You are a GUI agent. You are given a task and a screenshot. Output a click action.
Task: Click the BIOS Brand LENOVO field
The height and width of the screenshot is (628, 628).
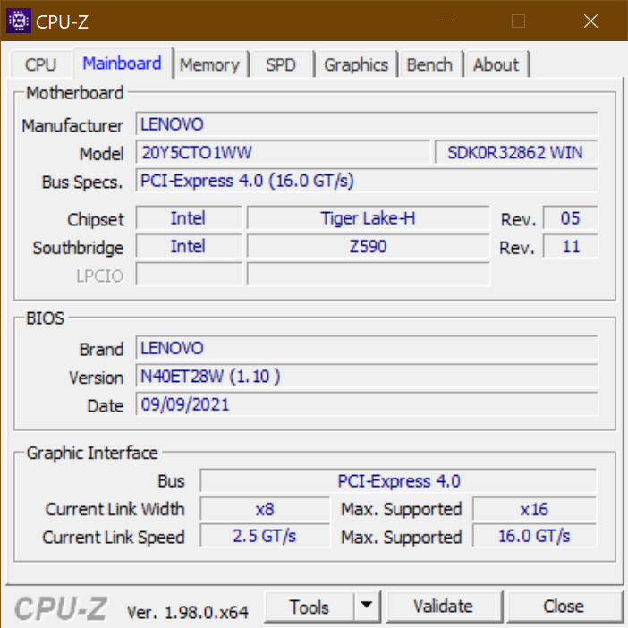[367, 348]
